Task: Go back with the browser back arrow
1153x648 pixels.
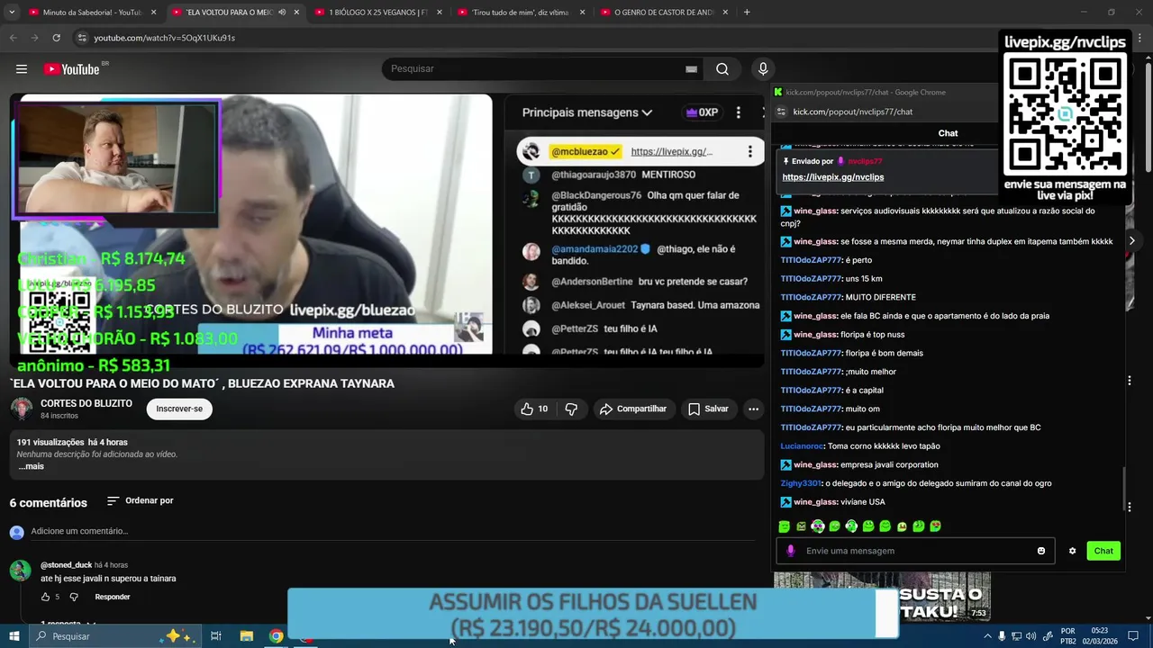Action: [13, 38]
